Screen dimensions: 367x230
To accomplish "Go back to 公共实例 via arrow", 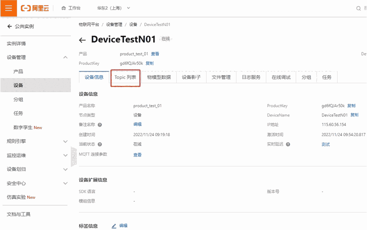I will click(x=9, y=26).
